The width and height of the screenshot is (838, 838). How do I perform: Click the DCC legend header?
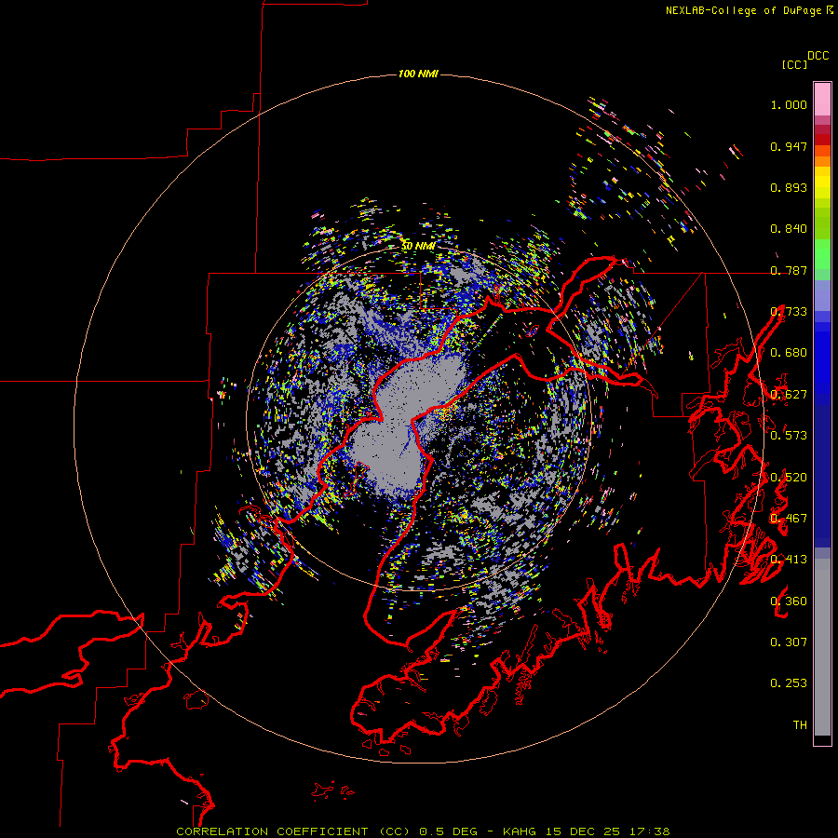coord(818,56)
